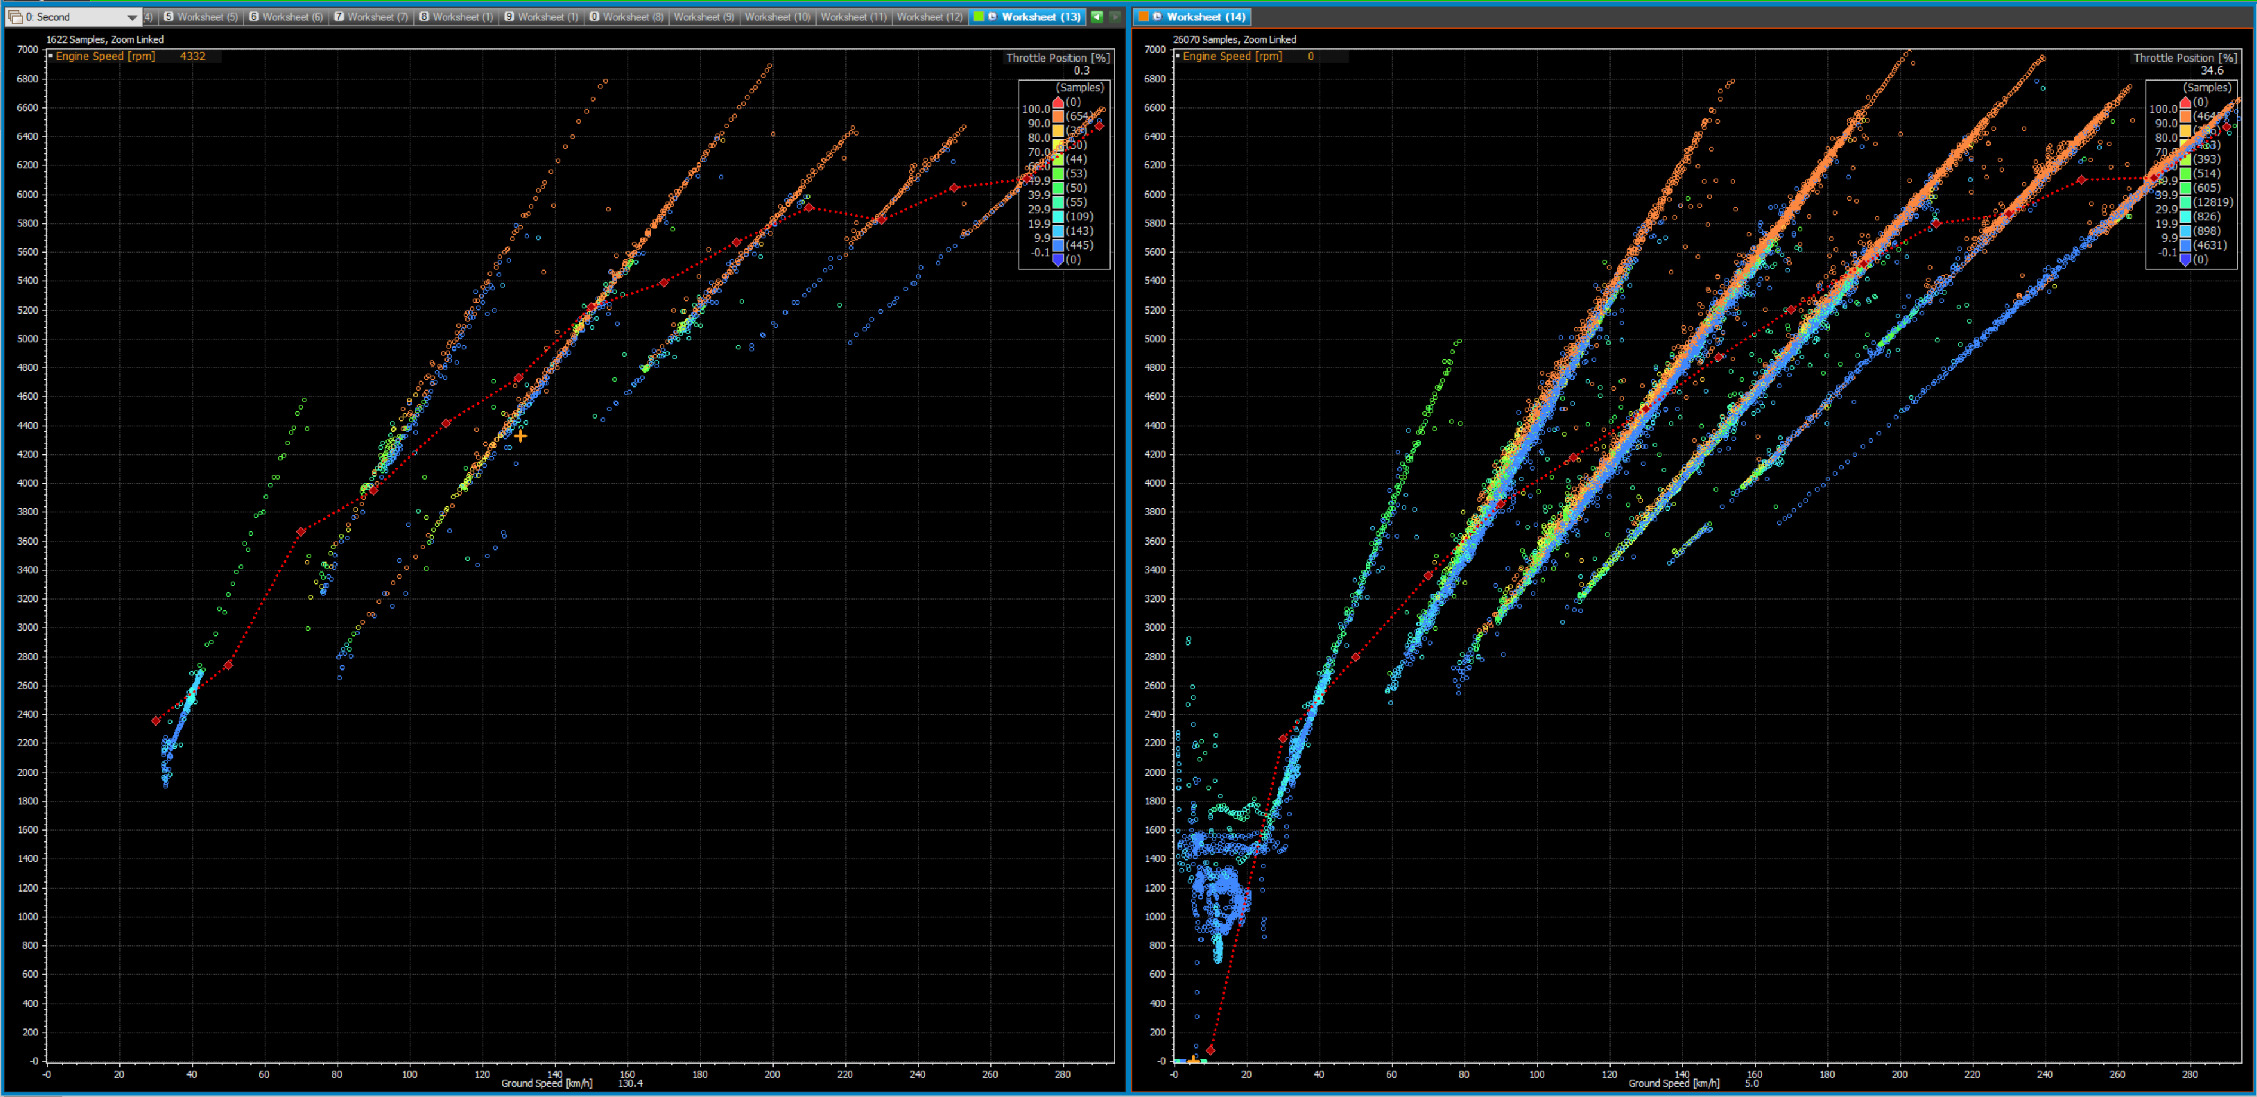
Task: Click light-blue (143) swatch in left legend
Action: pyautogui.click(x=1057, y=231)
